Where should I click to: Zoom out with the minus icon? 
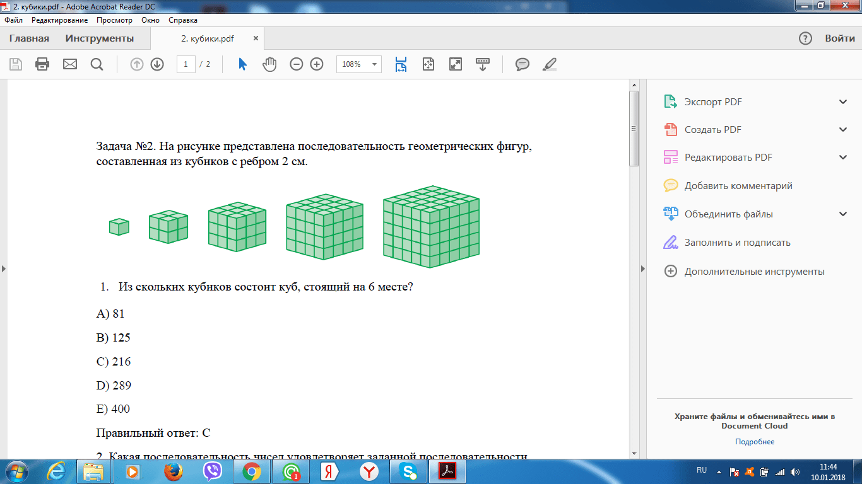click(x=297, y=64)
